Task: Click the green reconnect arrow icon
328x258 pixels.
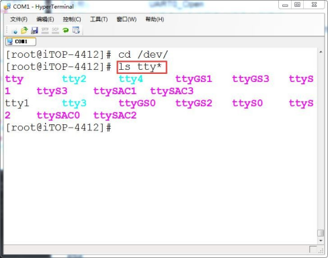Action: point(66,30)
